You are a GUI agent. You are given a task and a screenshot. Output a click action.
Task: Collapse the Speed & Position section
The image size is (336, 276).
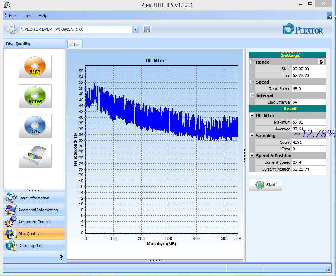(252, 155)
